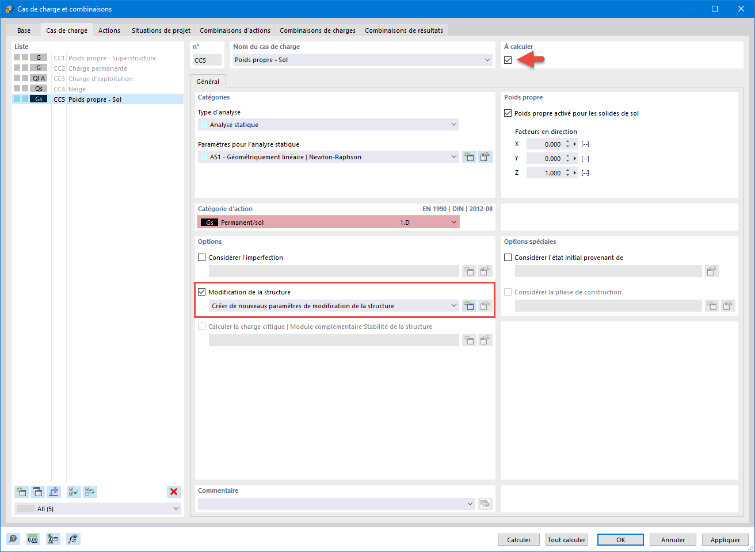Click the Calculer button
Viewport: 755px width, 552px height.
[x=518, y=540]
